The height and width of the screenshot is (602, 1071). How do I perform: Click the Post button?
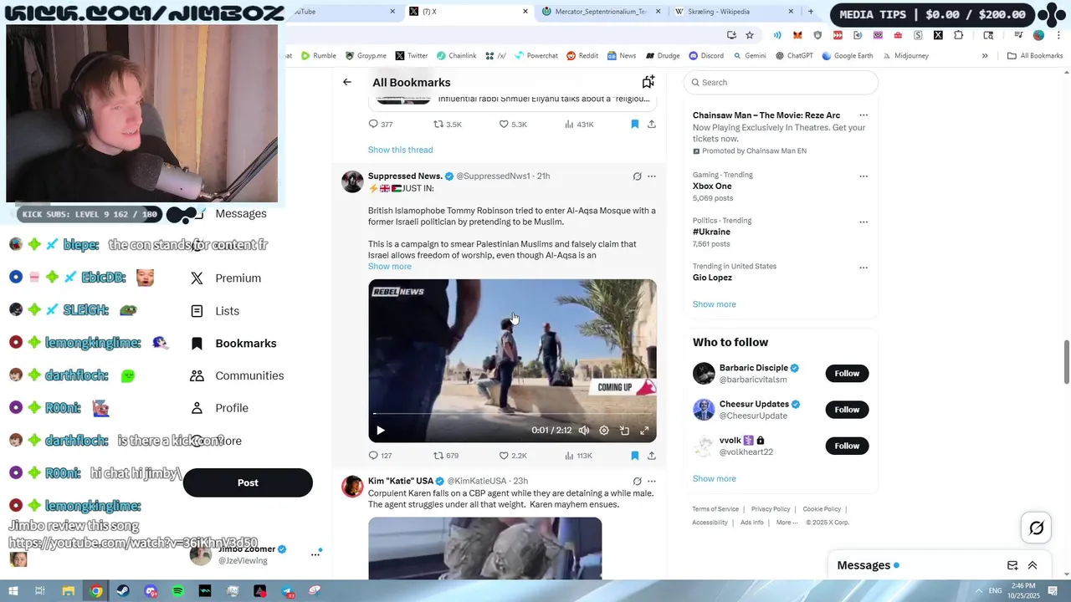tap(248, 482)
